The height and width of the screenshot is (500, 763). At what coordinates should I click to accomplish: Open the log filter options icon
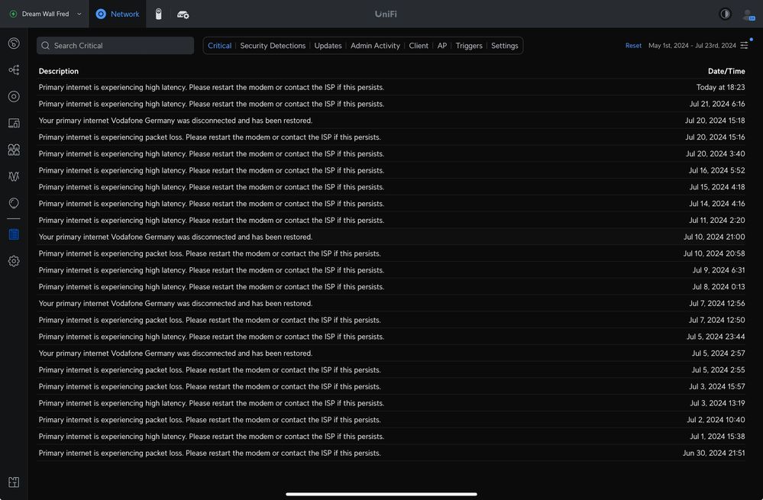click(745, 45)
